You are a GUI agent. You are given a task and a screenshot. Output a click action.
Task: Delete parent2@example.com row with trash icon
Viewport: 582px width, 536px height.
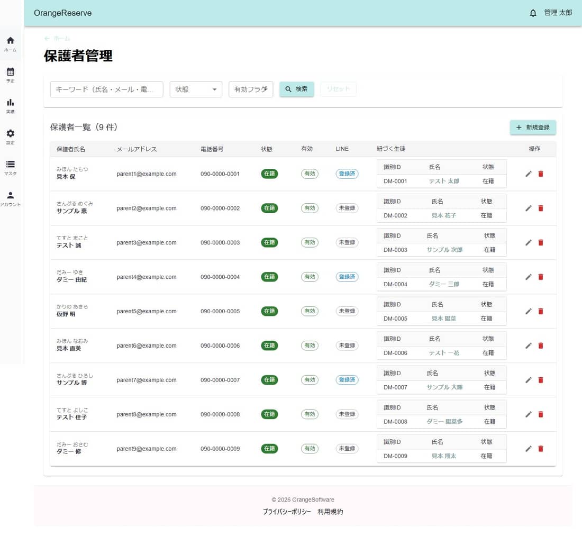click(x=541, y=208)
